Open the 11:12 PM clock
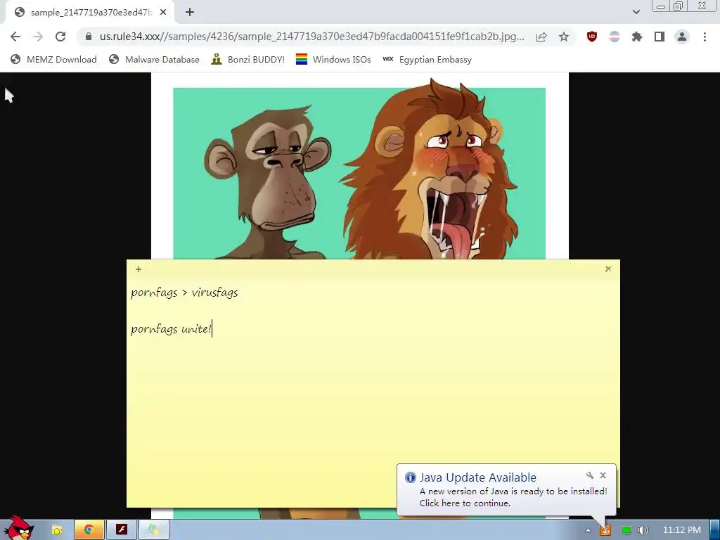Image resolution: width=720 pixels, height=540 pixels. [681, 530]
